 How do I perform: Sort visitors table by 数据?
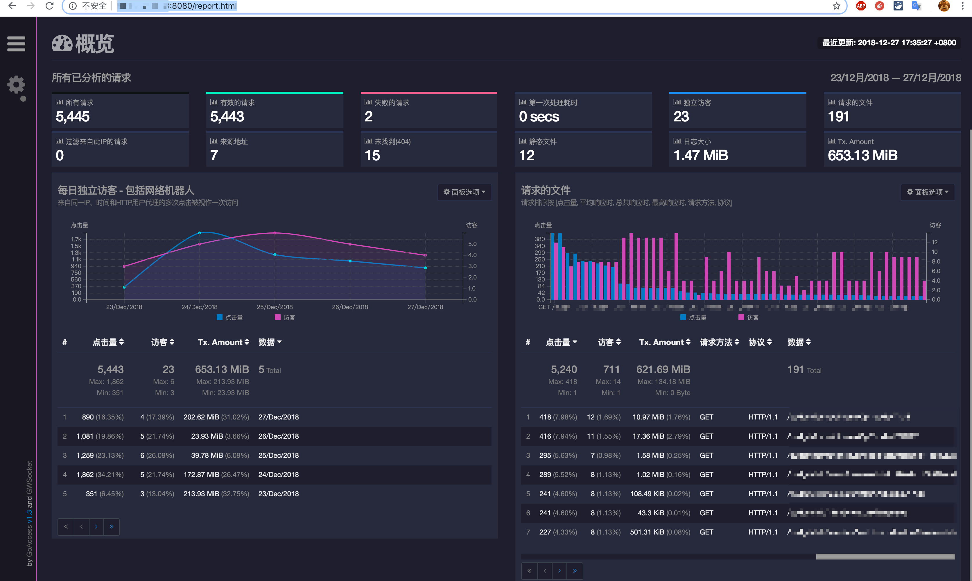point(270,342)
